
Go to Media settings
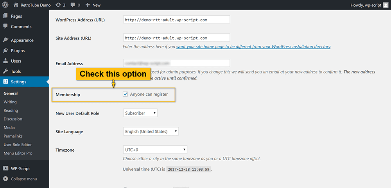pyautogui.click(x=9, y=127)
